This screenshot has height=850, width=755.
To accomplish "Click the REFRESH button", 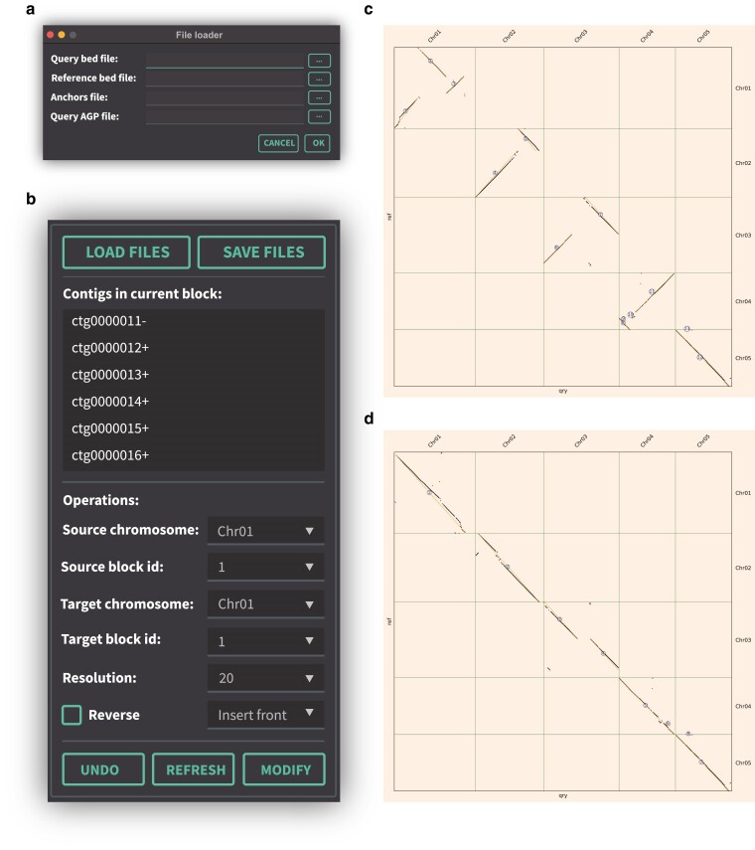I will click(x=194, y=769).
